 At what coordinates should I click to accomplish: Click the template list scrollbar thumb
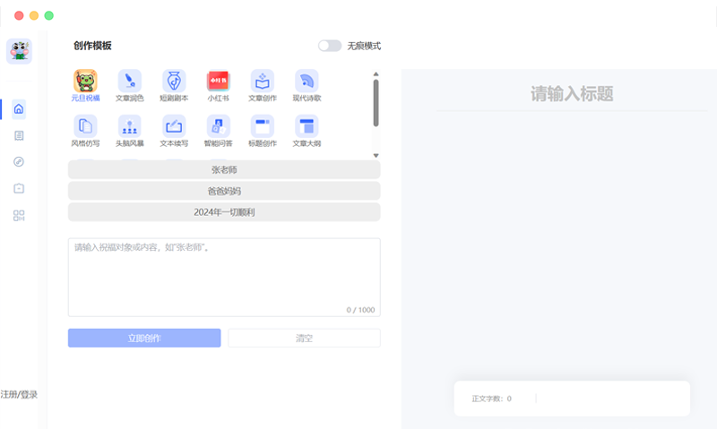point(376,101)
